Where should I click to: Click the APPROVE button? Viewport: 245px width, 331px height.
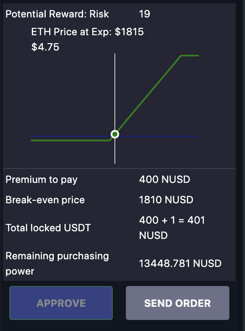[61, 303]
